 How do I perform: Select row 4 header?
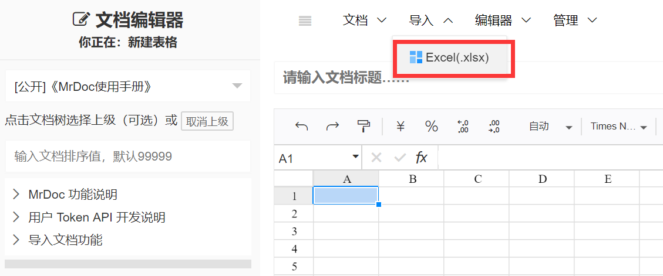coord(294,249)
